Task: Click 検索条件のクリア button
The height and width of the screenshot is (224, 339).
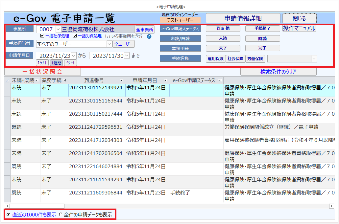Action: [278, 72]
